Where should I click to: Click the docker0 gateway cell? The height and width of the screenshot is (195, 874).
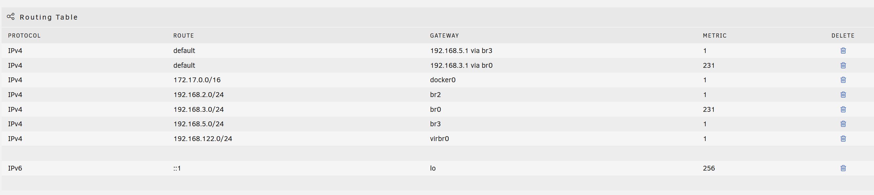coord(443,80)
